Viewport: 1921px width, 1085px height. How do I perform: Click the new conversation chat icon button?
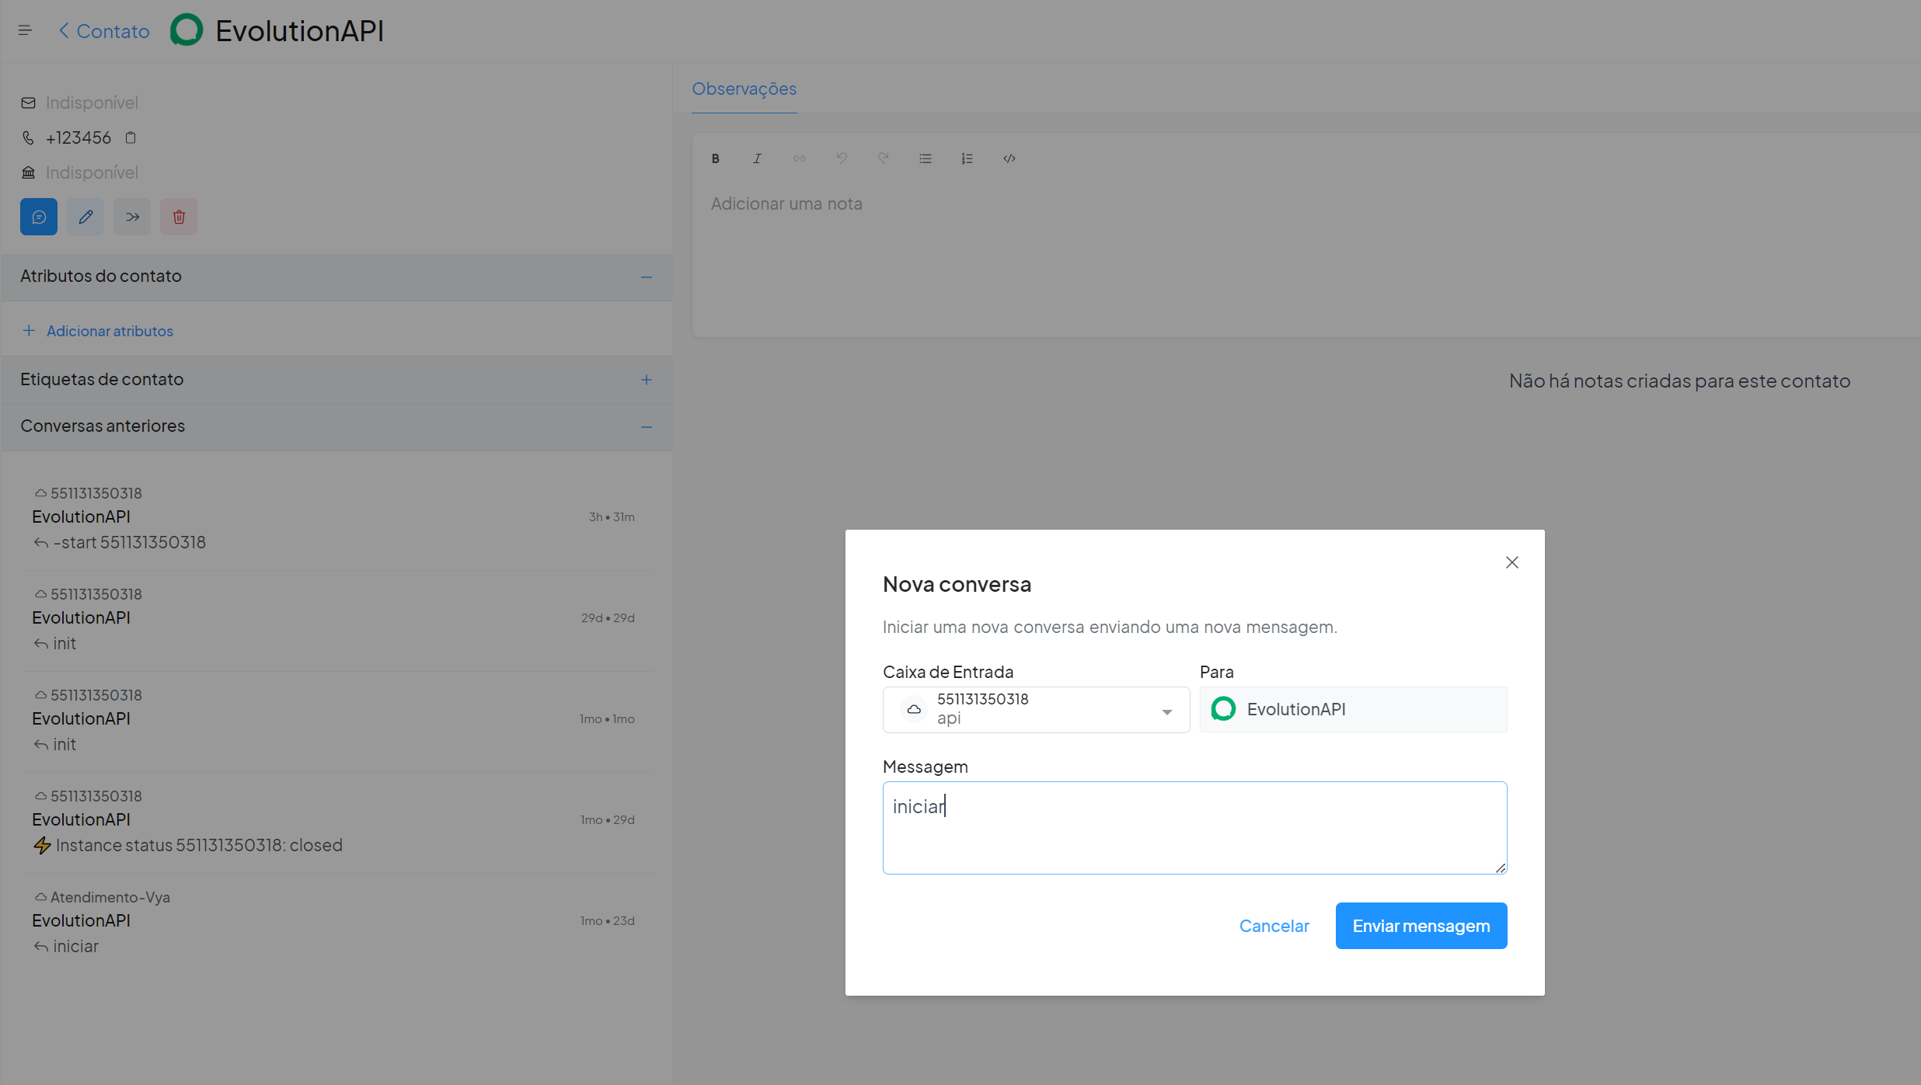click(x=39, y=217)
